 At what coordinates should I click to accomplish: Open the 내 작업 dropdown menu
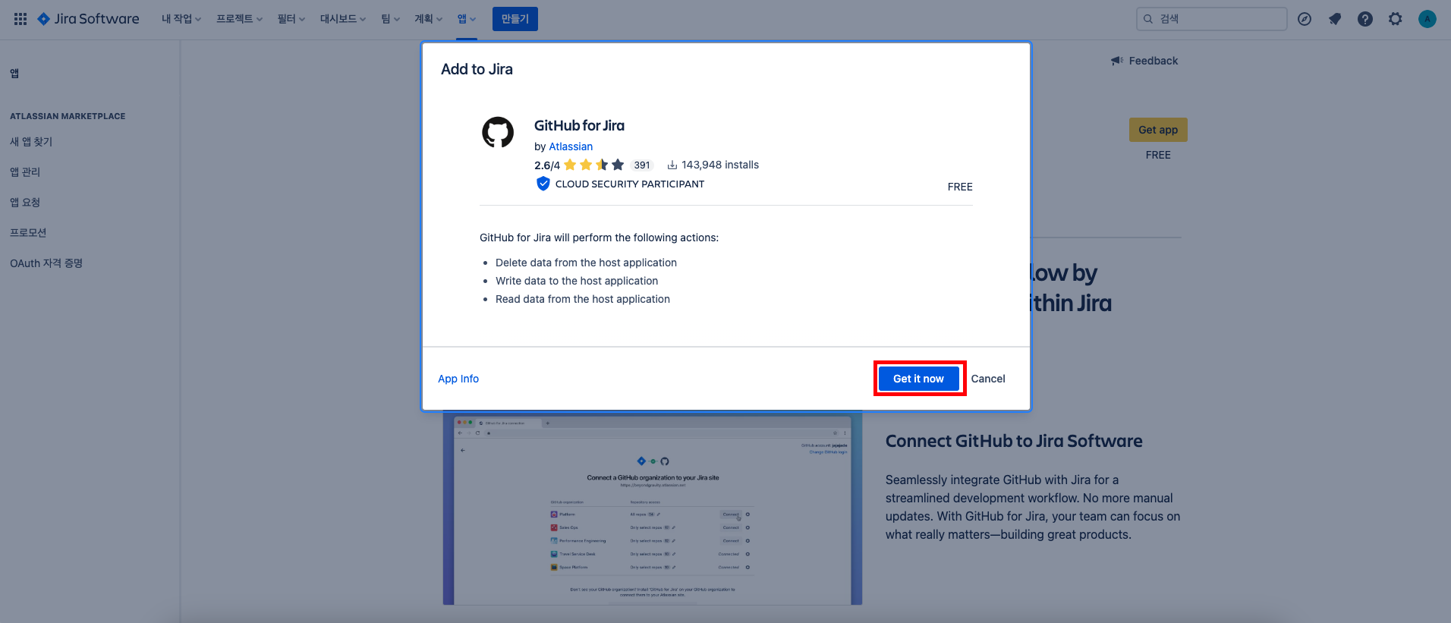click(181, 19)
